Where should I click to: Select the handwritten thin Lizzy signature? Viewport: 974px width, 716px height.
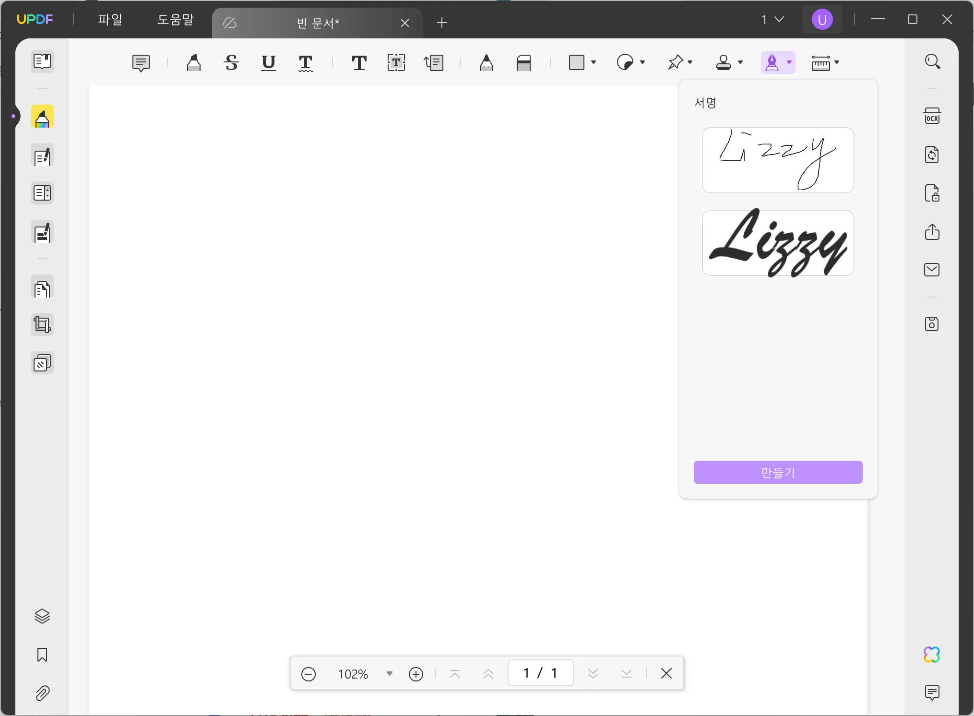(778, 160)
